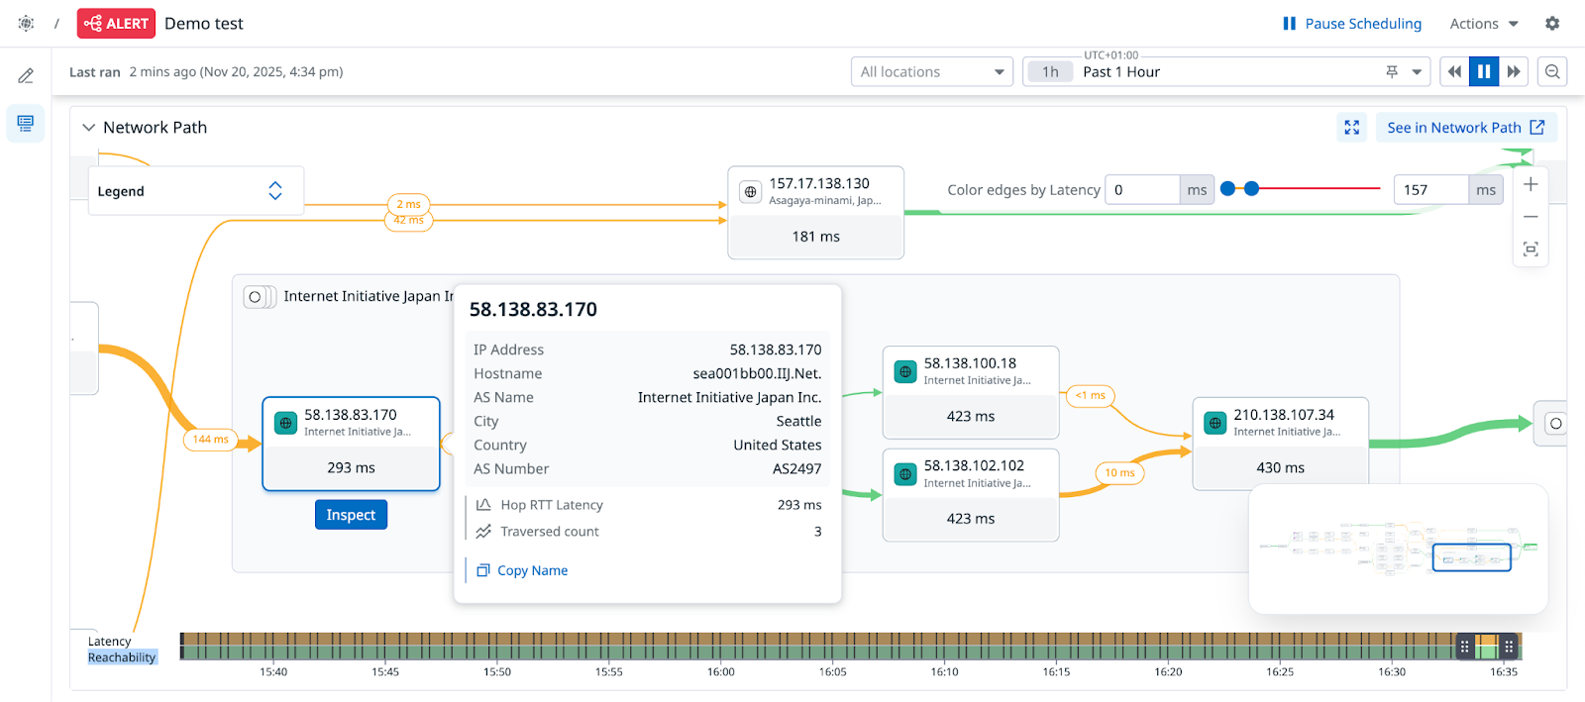Expand the Legend panel

click(x=275, y=191)
